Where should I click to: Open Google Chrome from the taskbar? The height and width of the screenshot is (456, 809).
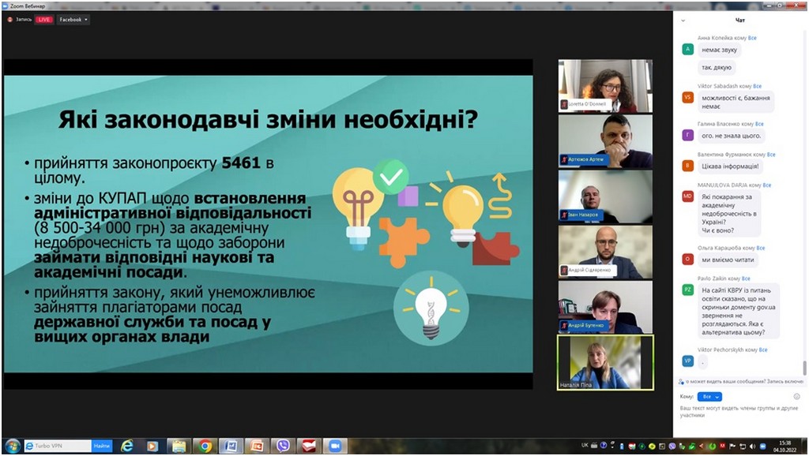click(205, 446)
